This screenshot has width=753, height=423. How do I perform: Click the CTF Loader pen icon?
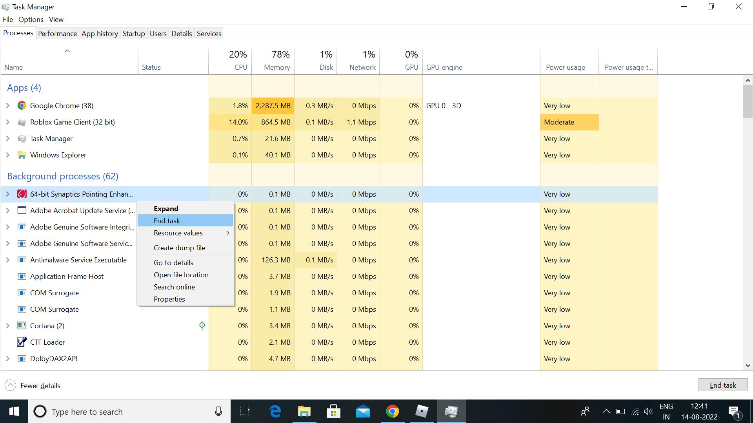coord(22,342)
